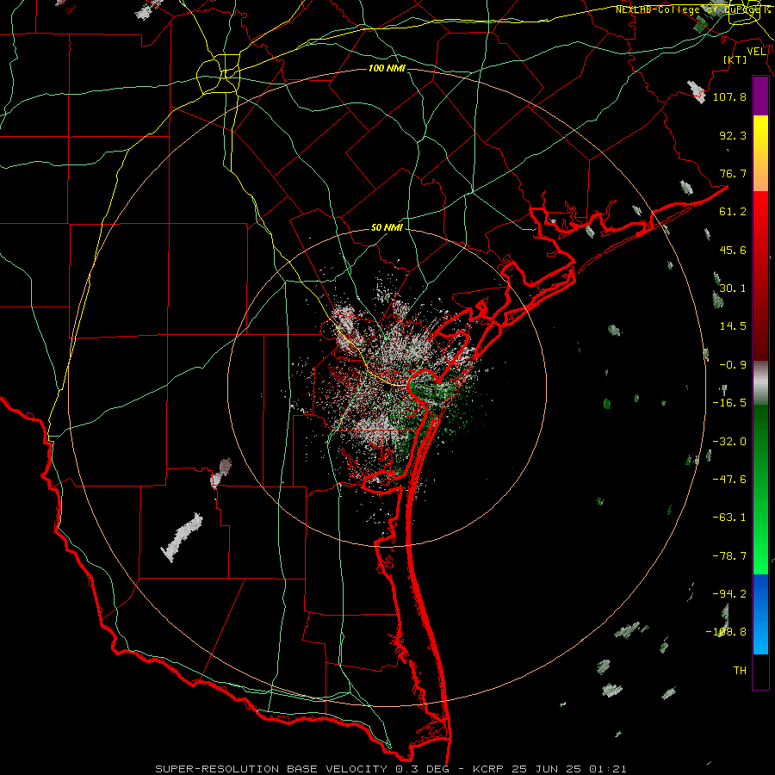Click the yellow segment of the velocity color bar
Viewport: 775px width, 775px height.
point(760,153)
